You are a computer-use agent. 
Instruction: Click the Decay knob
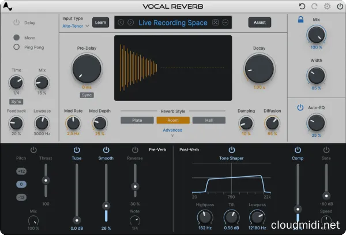coord(259,69)
